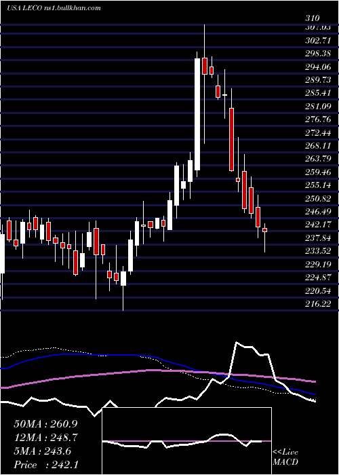339x475 pixels.
Task: Click the 242.17 price axis label
Action: click(x=318, y=225)
